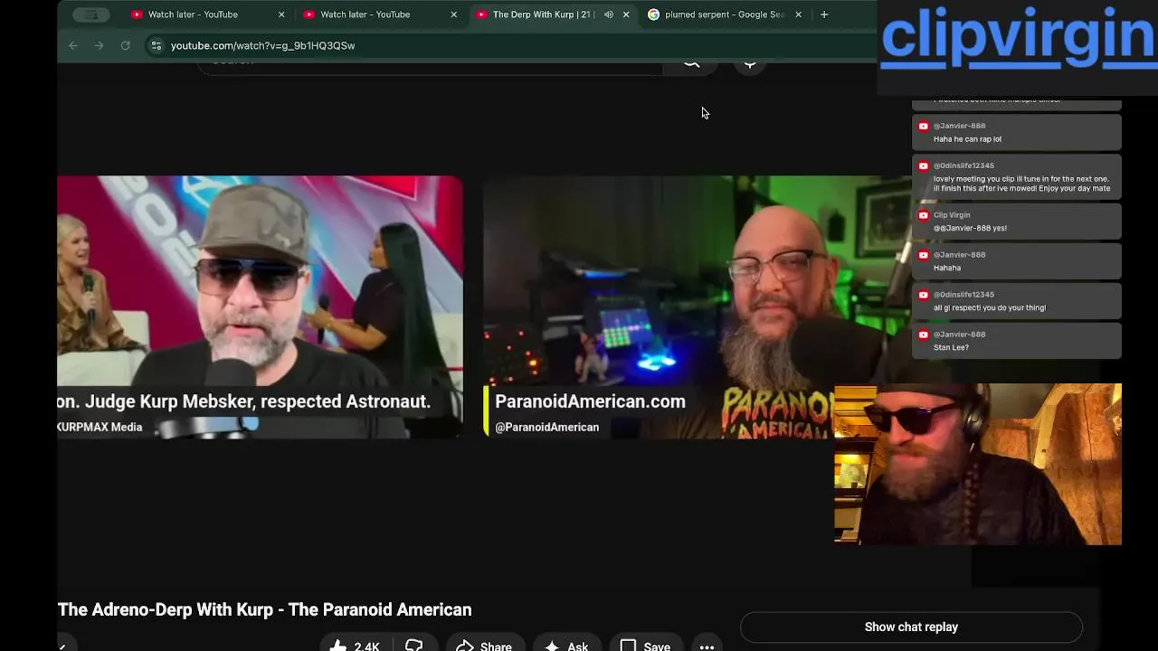
Task: Open the Ask AI button
Action: click(566, 646)
